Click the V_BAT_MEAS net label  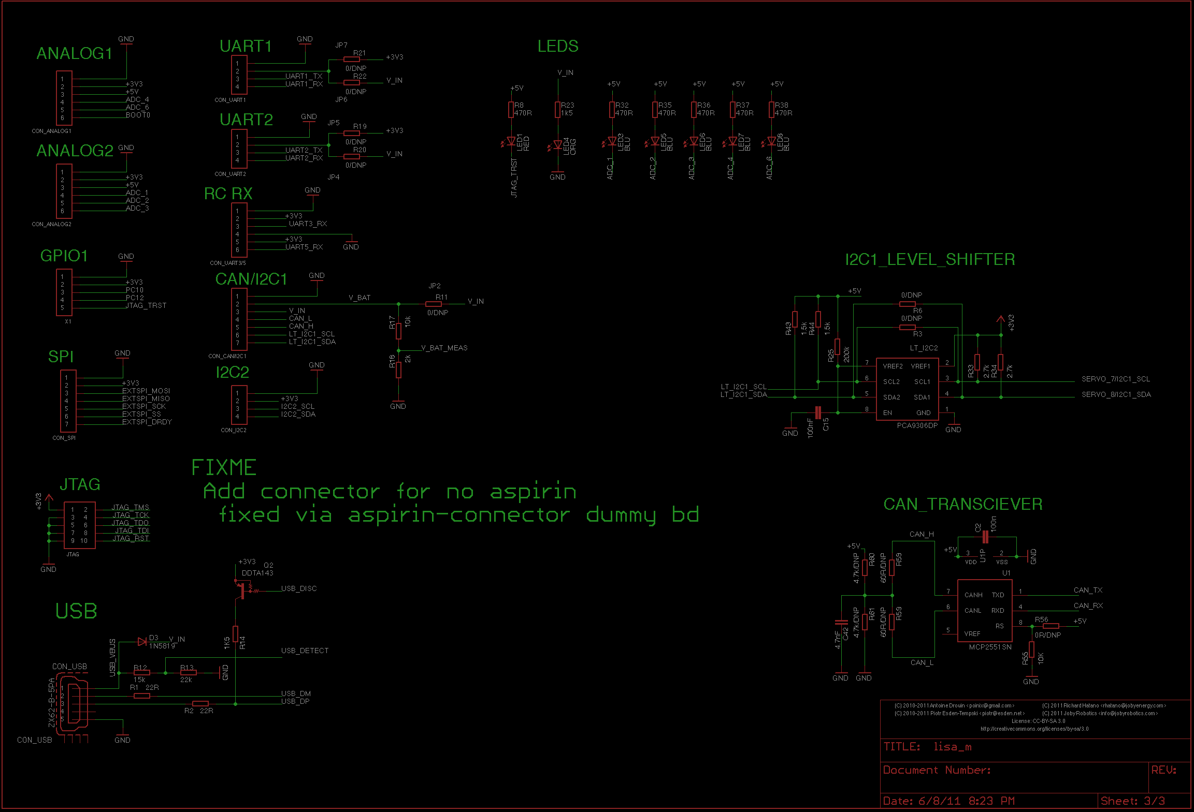(x=444, y=348)
